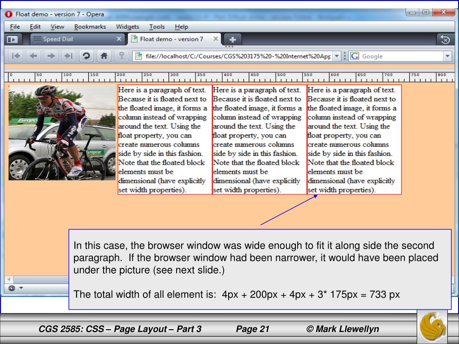Open the Widgets menu
This screenshot has height=344, width=459.
(x=127, y=26)
